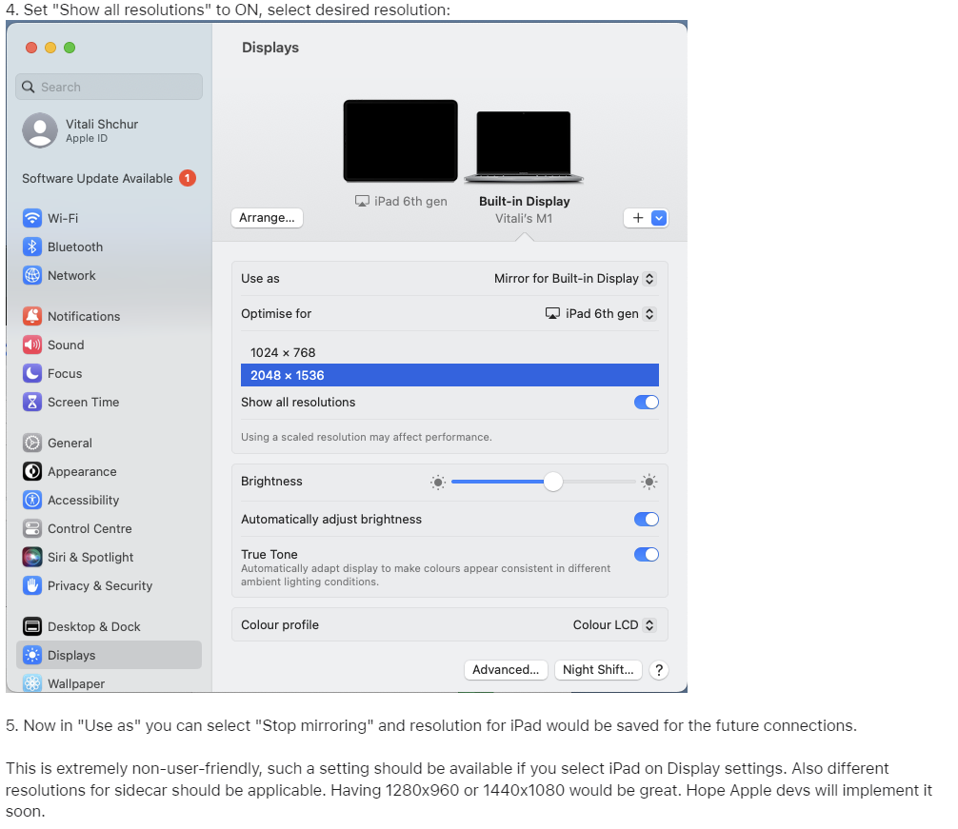Open the Sound speaker icon
958x829 pixels.
coord(32,345)
